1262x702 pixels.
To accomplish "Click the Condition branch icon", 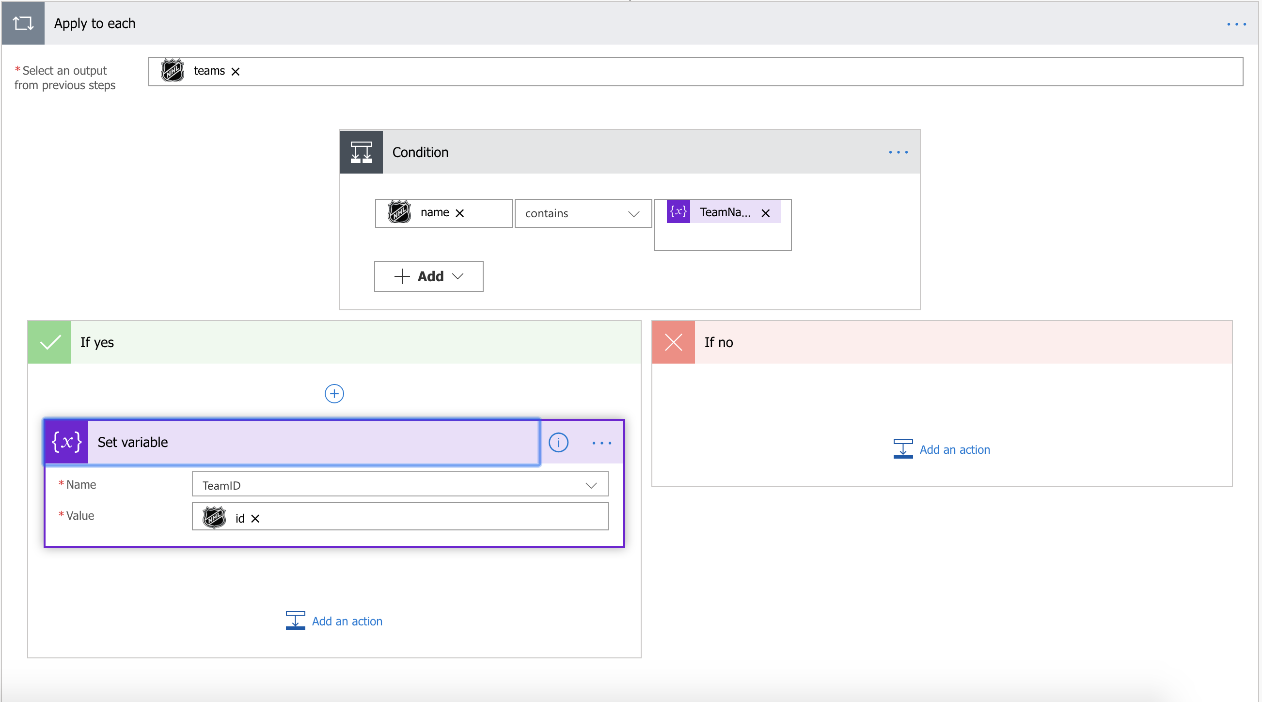I will [x=361, y=152].
